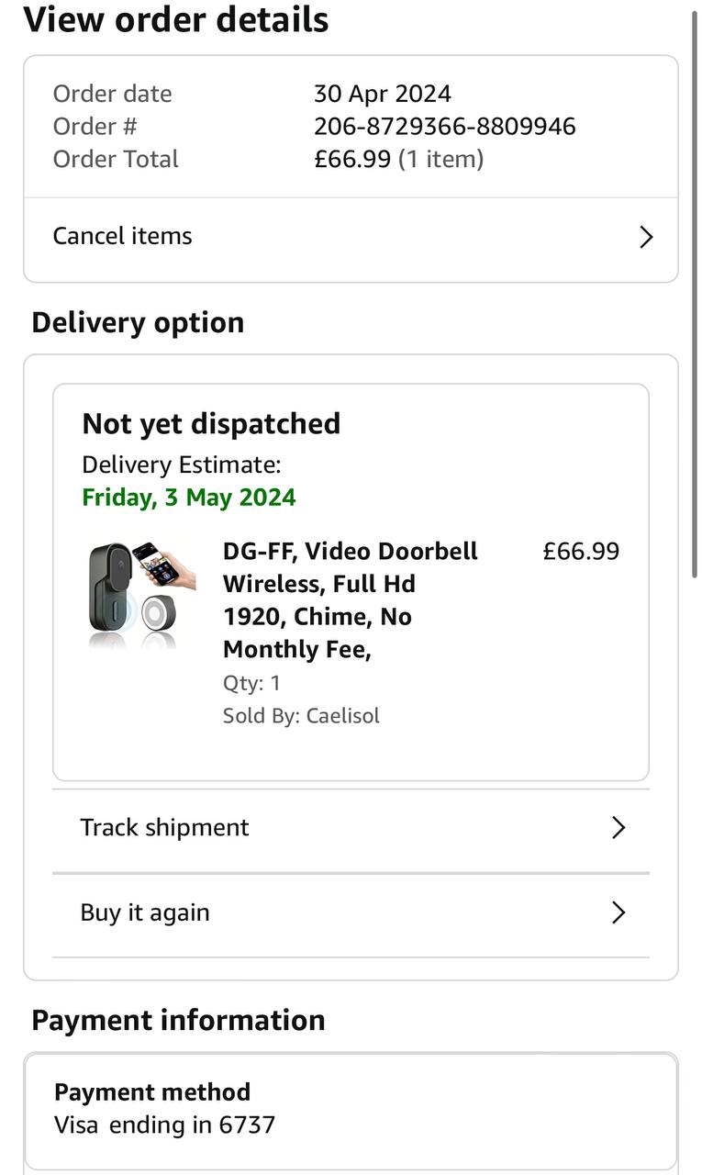This screenshot has width=702, height=1175.
Task: Click the vertical scrollbar on the right edge
Action: [696, 294]
